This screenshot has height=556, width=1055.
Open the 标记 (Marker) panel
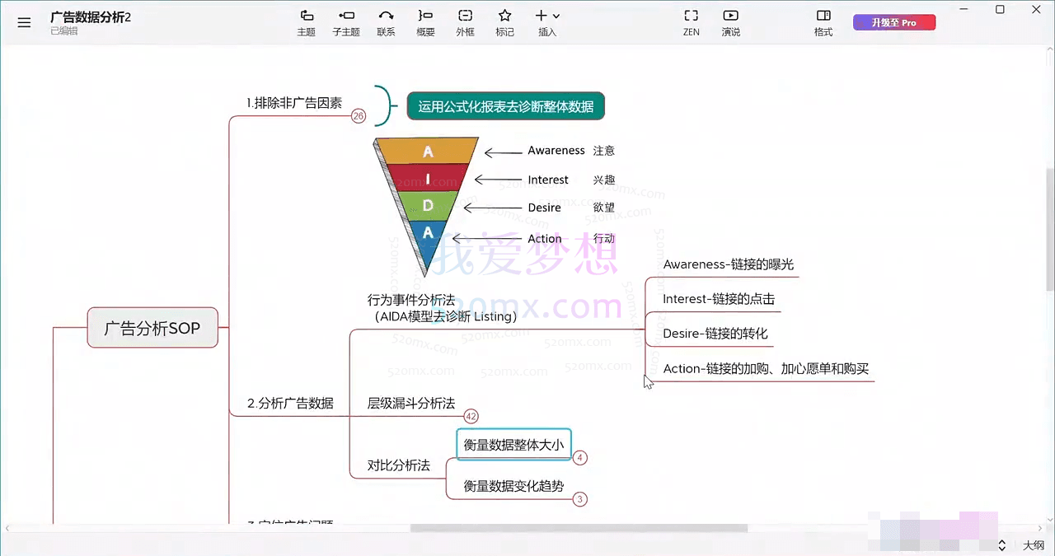(x=504, y=22)
